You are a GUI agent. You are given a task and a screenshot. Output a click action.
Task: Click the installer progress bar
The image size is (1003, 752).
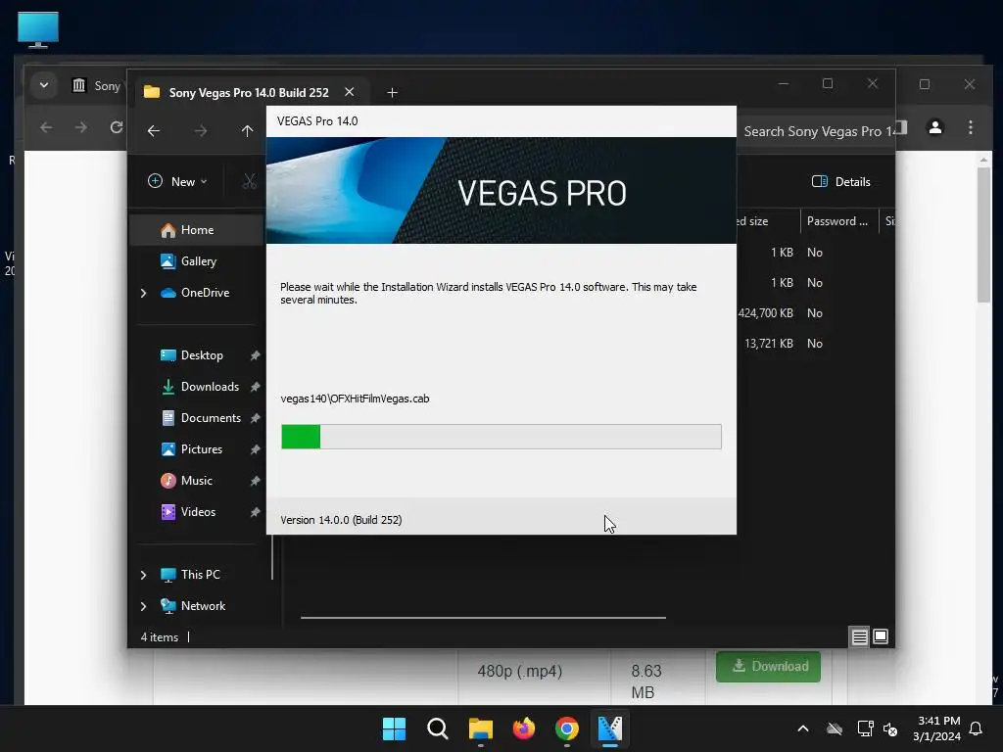click(501, 437)
